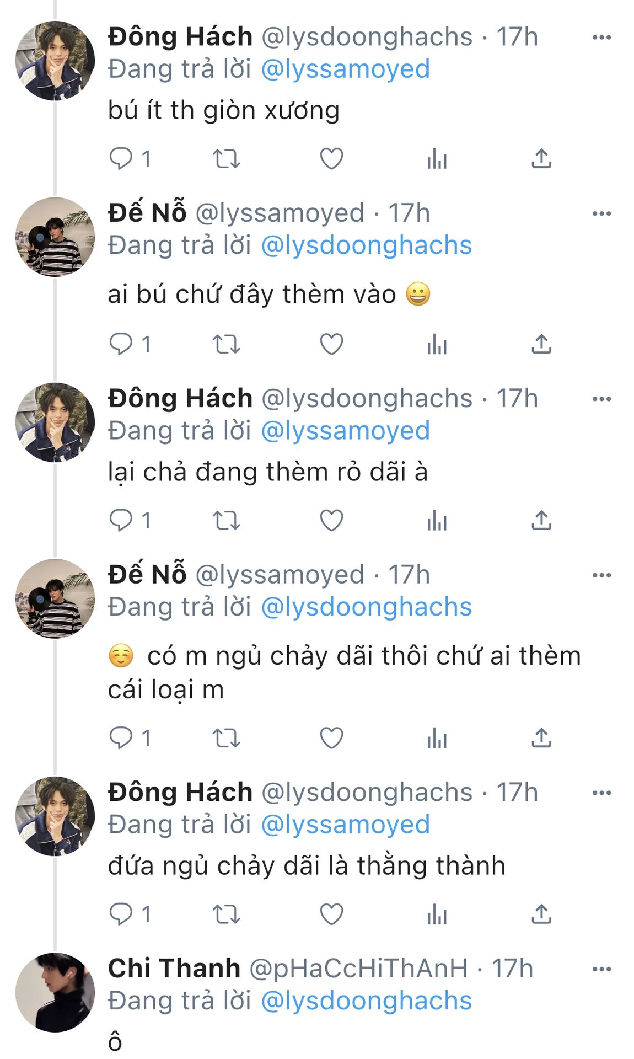Viewport: 634px width, 1059px height.
Task: Retweet the "bú ít th giòn xương" tweet
Action: pyautogui.click(x=226, y=159)
